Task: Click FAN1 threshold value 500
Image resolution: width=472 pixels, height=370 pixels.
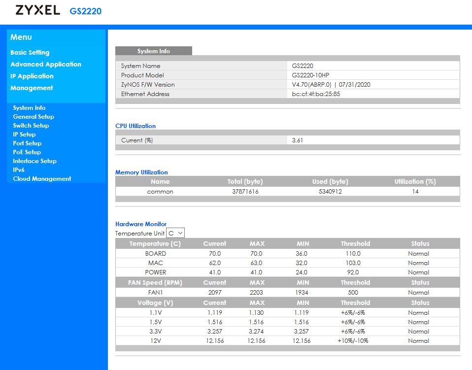Action: click(x=353, y=292)
